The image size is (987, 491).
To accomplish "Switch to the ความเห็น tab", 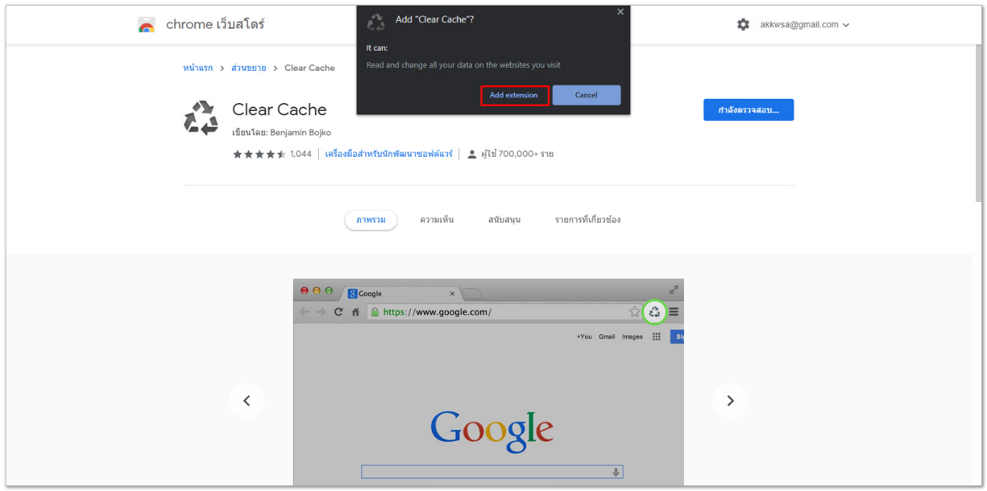I will coord(437,220).
